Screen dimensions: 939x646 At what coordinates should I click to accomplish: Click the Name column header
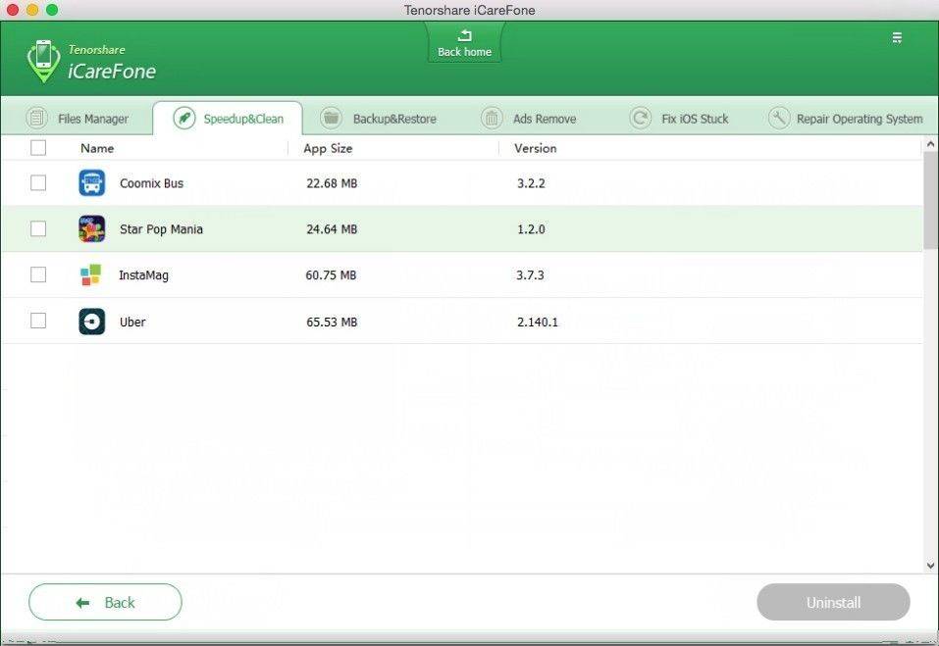pos(97,148)
